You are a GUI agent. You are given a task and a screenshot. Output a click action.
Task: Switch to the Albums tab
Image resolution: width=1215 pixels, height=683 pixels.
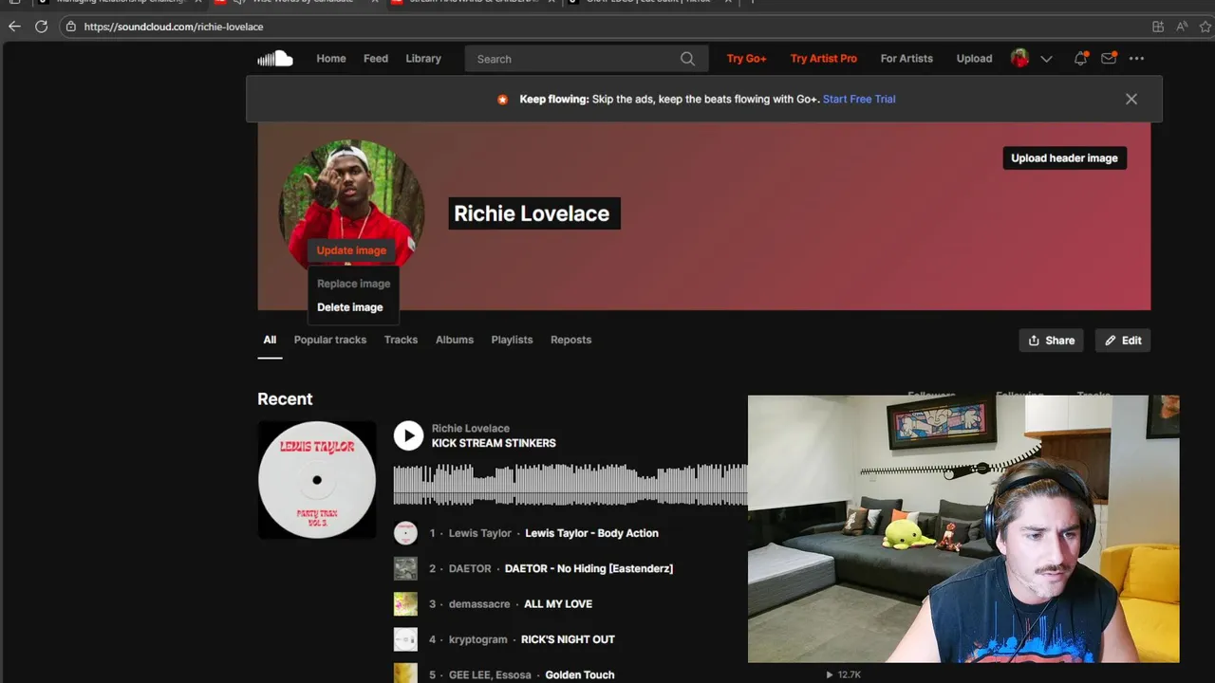(x=455, y=340)
